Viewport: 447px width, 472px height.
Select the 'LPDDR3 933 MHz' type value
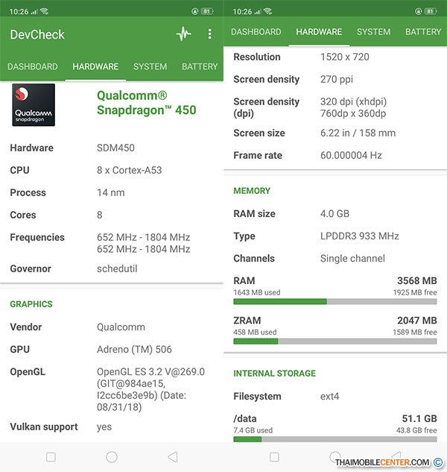coord(360,236)
